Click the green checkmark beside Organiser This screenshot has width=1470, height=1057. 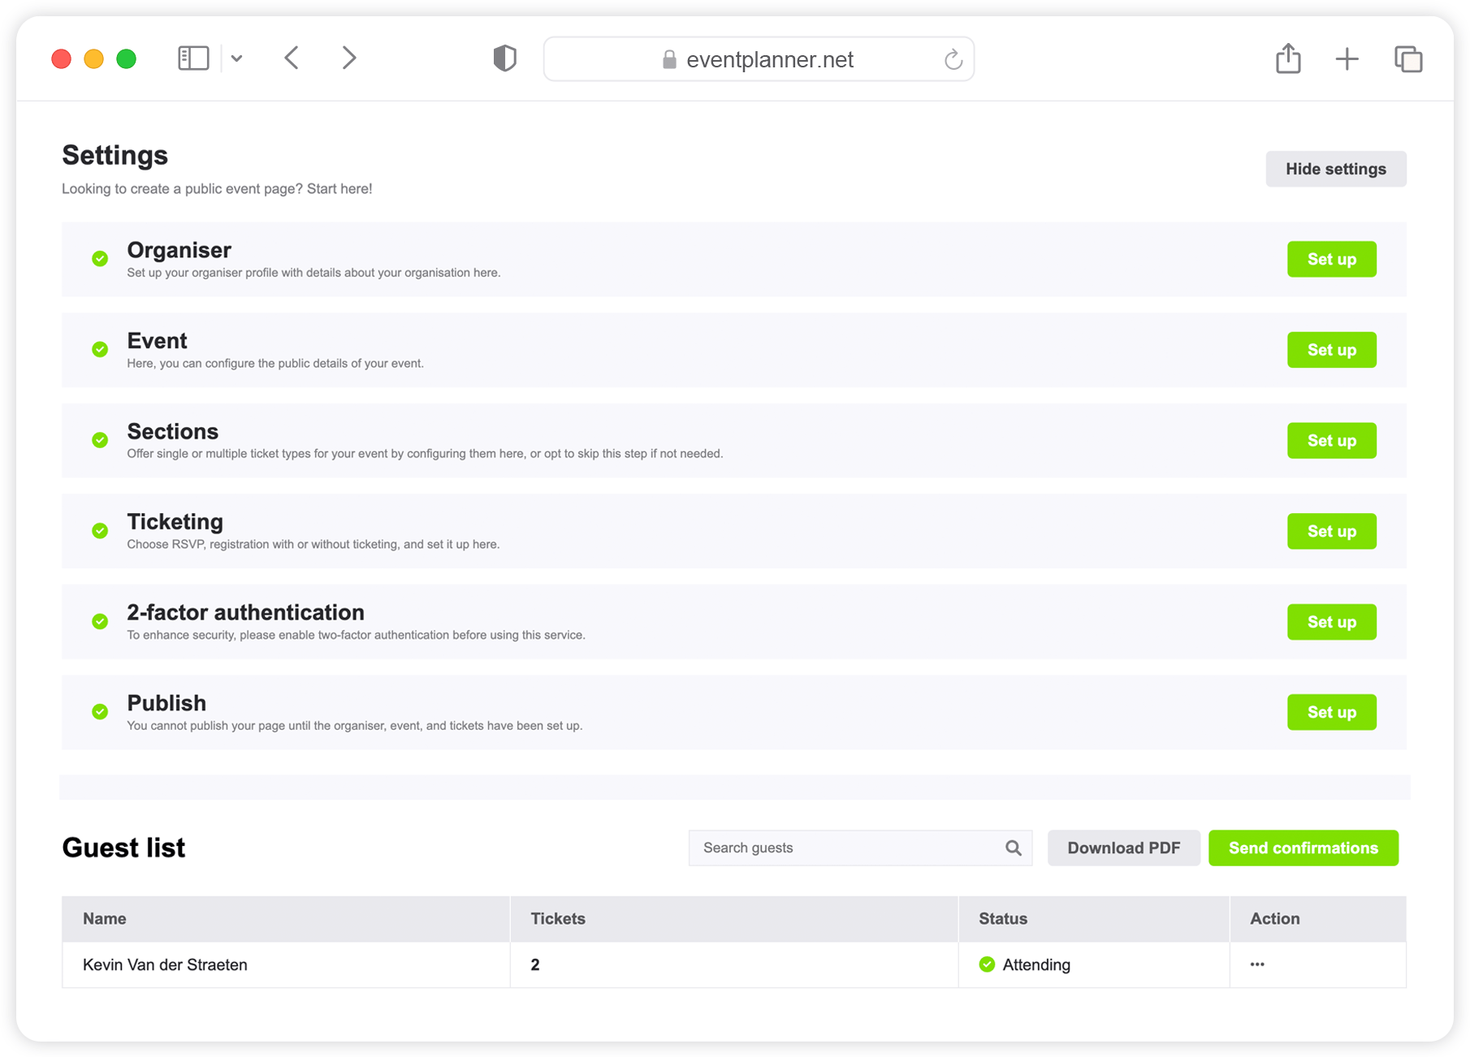click(x=100, y=259)
